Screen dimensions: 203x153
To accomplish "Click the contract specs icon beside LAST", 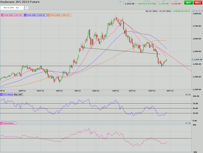I will 120,2.
